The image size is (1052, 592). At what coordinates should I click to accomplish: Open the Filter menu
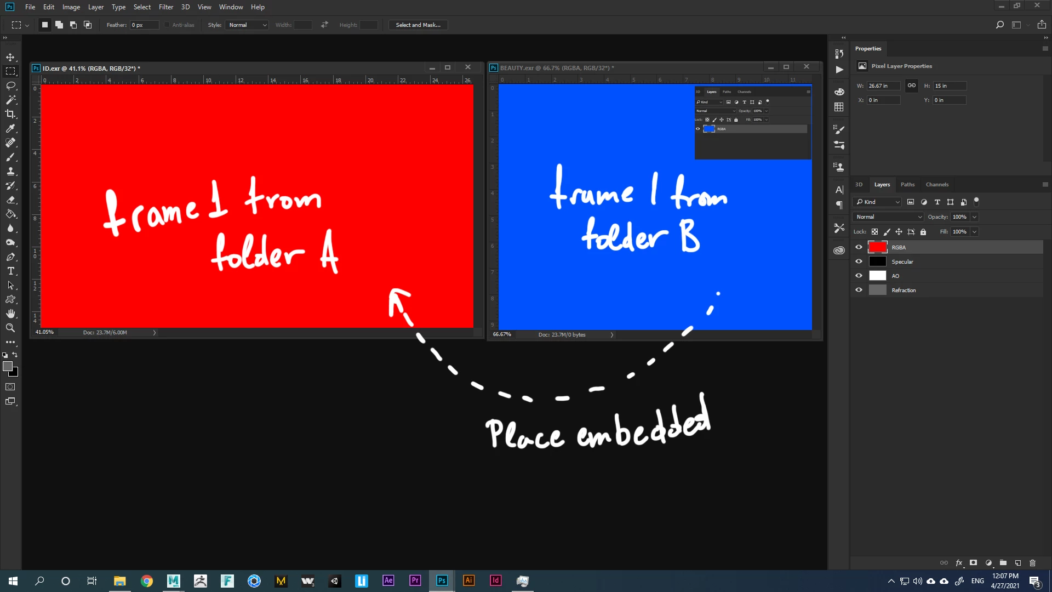(165, 7)
